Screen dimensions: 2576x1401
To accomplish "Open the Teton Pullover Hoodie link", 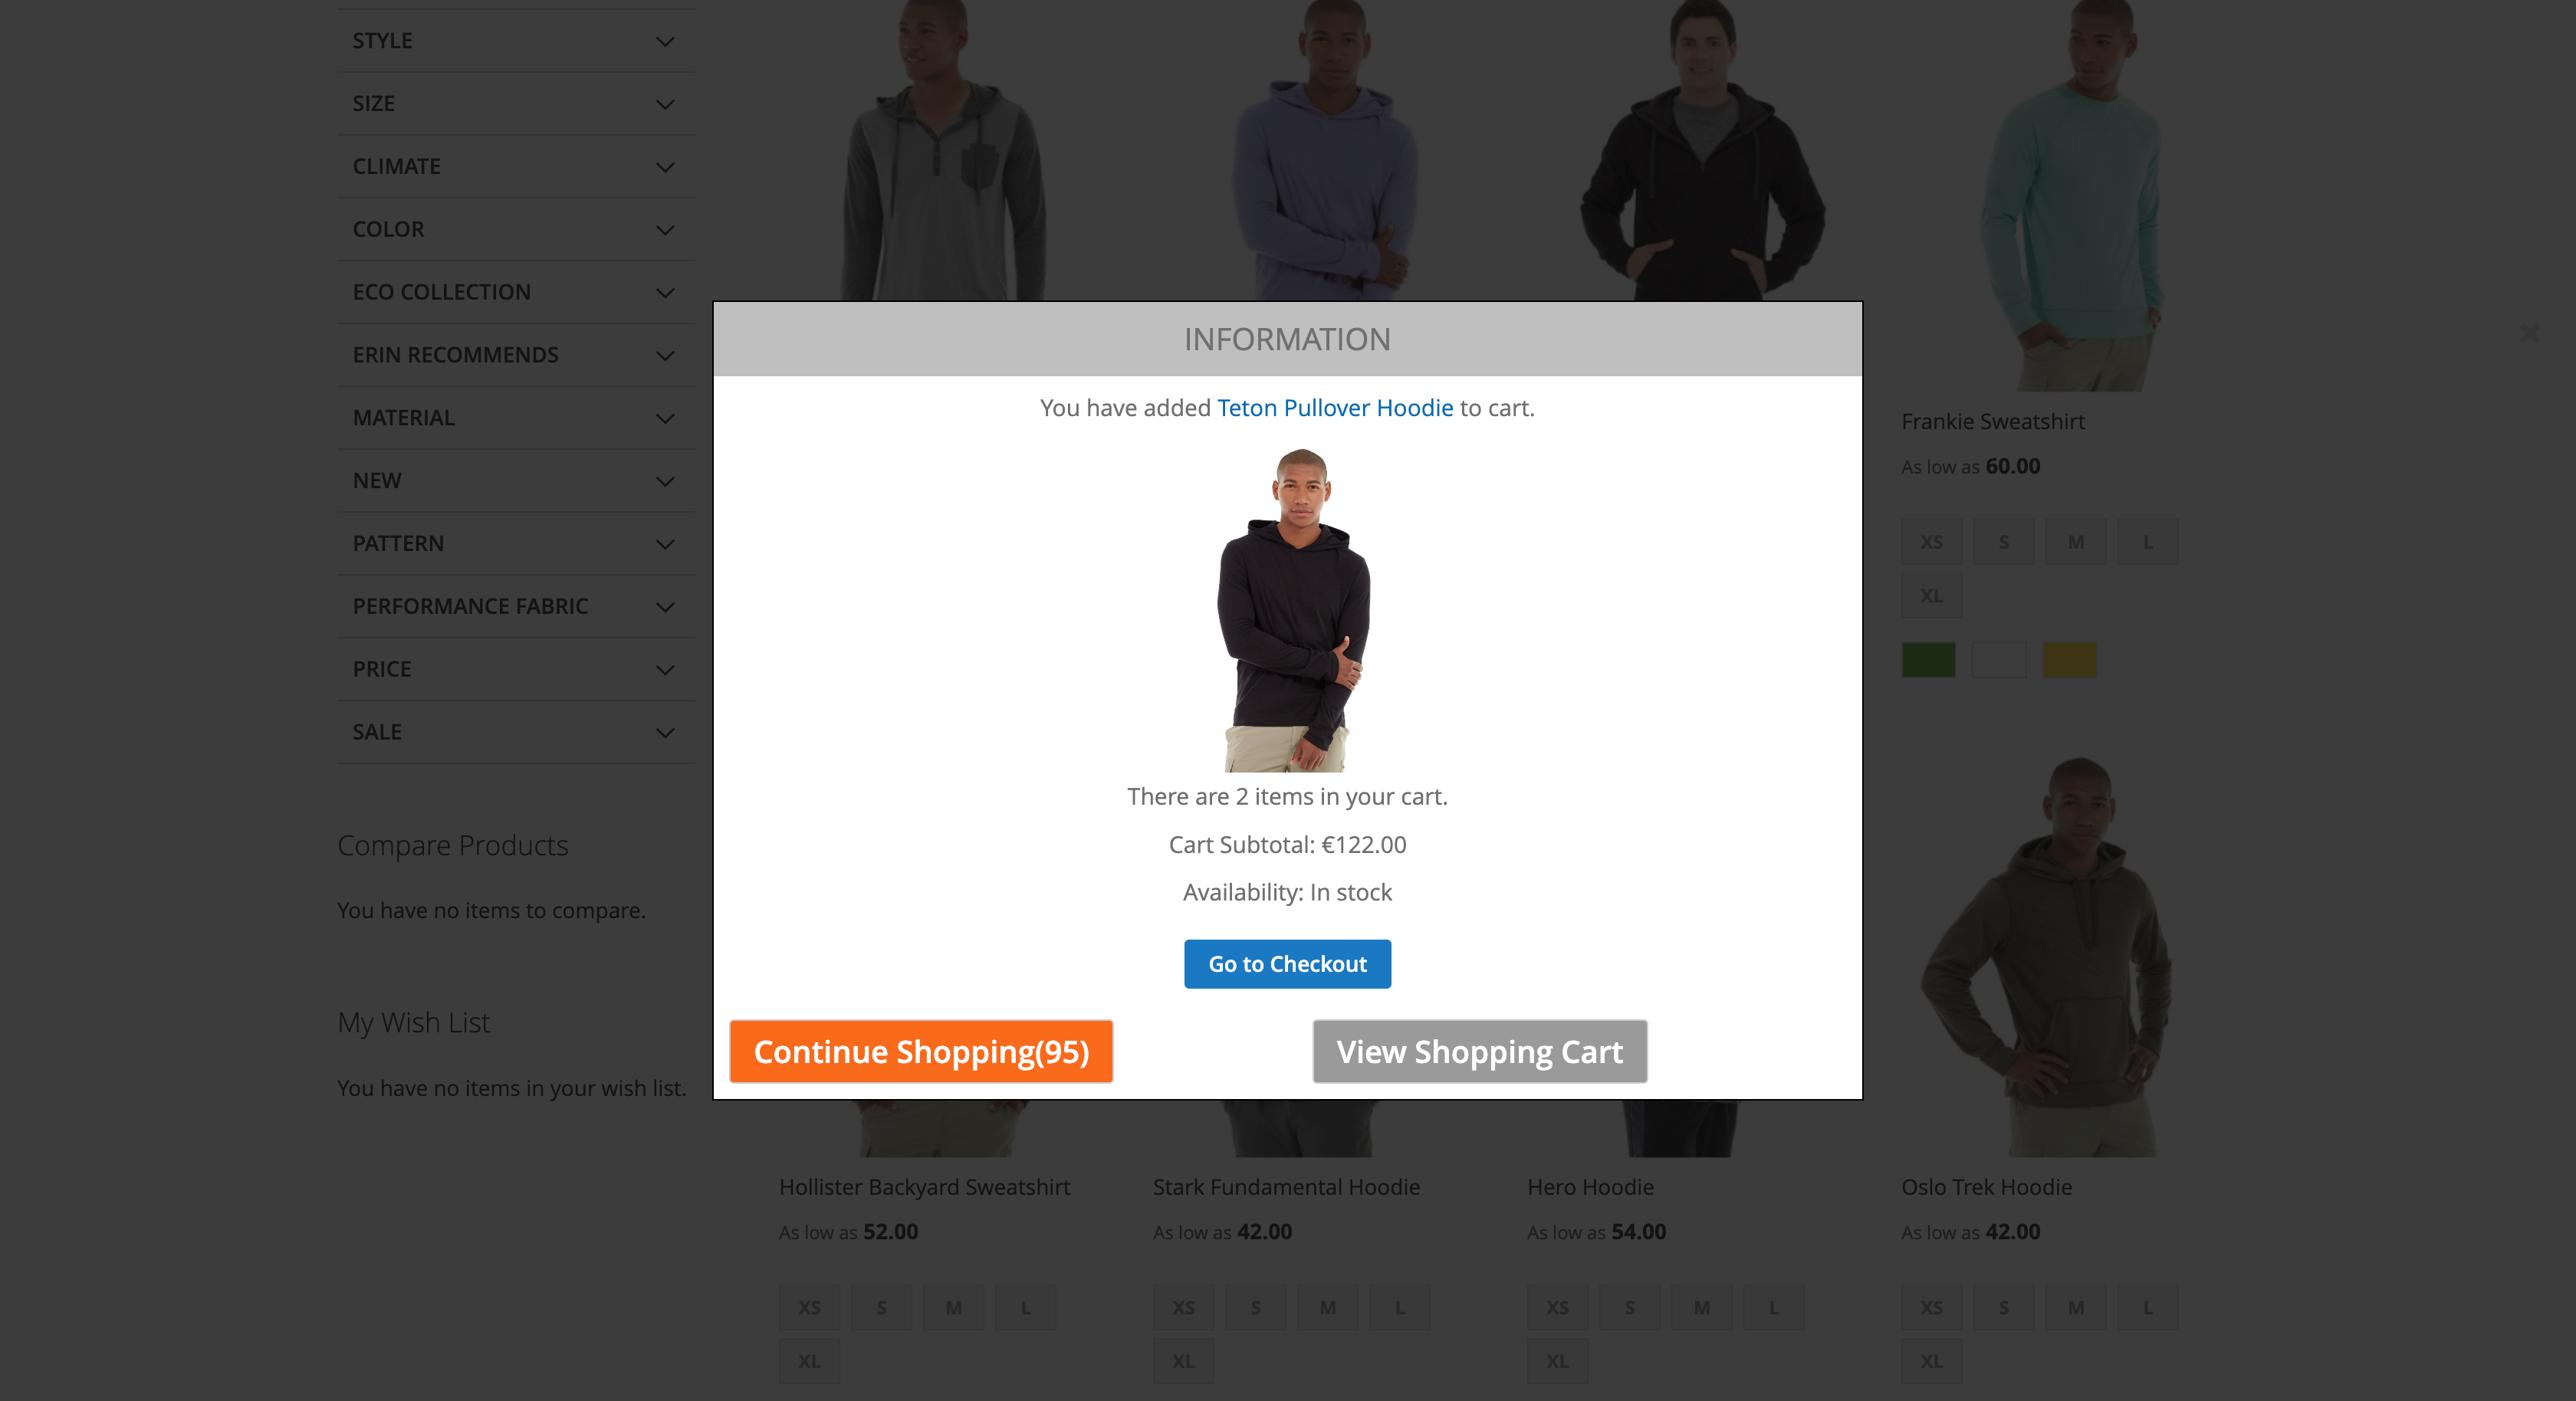I will coord(1335,408).
